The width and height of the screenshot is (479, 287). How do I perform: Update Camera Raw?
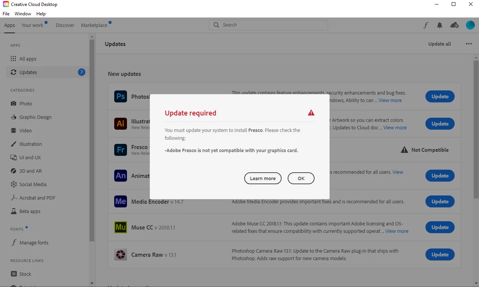[x=440, y=254]
